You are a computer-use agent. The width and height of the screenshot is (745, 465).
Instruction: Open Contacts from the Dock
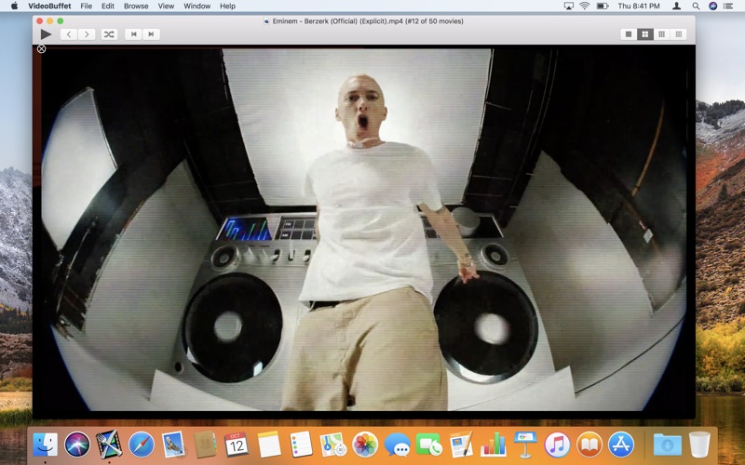coord(205,445)
